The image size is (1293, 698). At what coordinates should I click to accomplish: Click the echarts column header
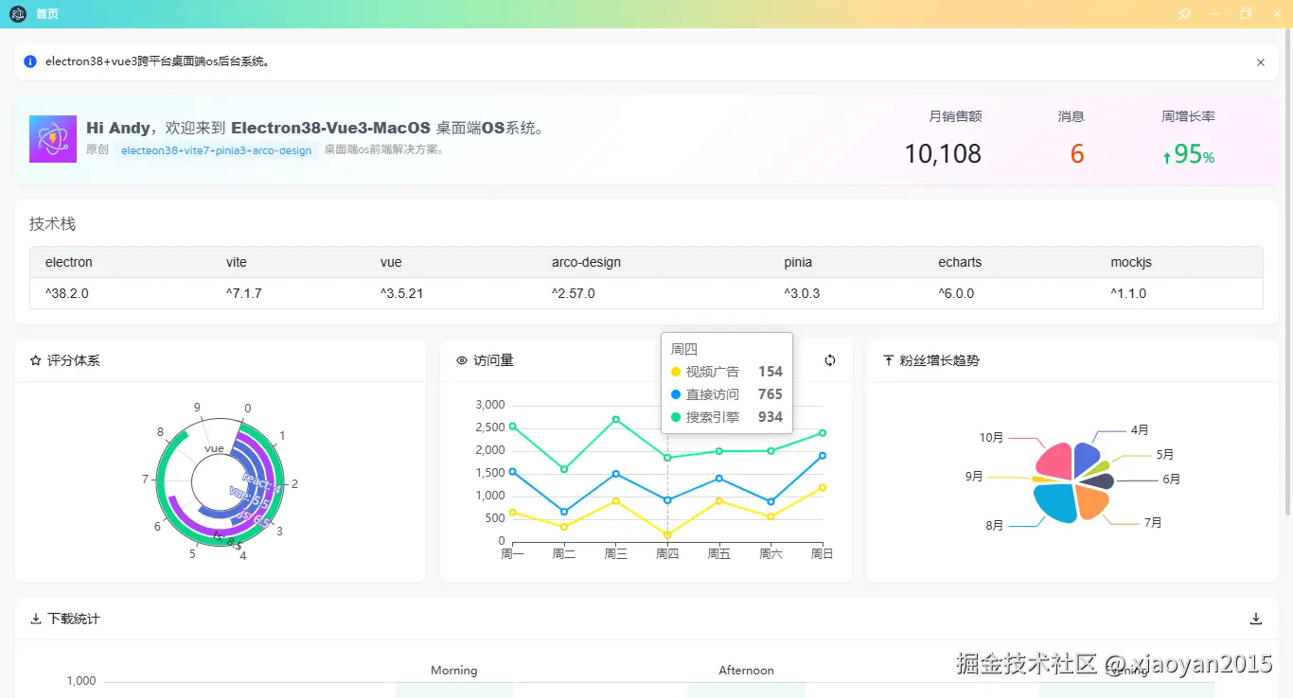(x=960, y=262)
